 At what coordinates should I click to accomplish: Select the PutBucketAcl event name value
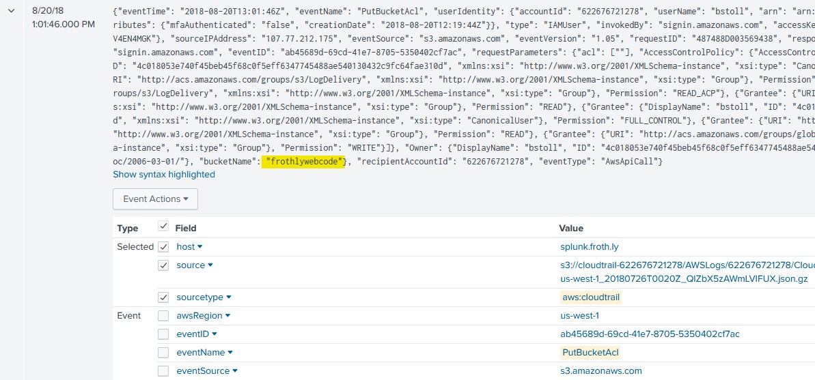click(x=590, y=353)
